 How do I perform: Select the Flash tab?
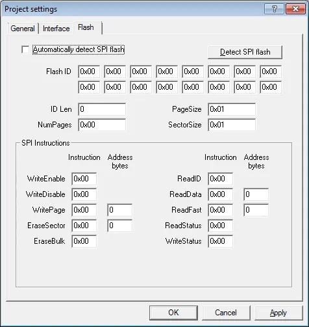coord(88,27)
